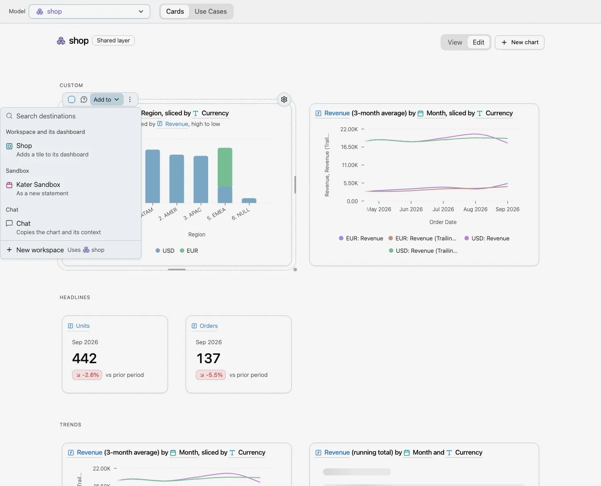
Task: Click the -2.6% change badge
Action: pos(87,375)
